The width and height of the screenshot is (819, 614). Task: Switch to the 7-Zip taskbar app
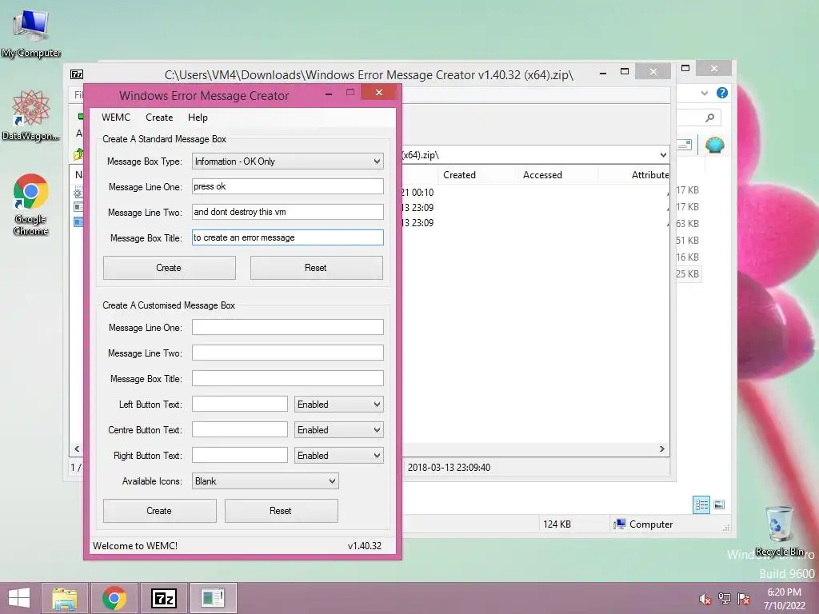(163, 598)
